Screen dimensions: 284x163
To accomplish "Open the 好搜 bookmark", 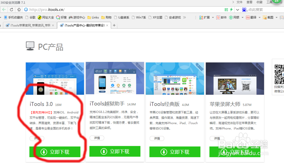I will tap(61, 17).
